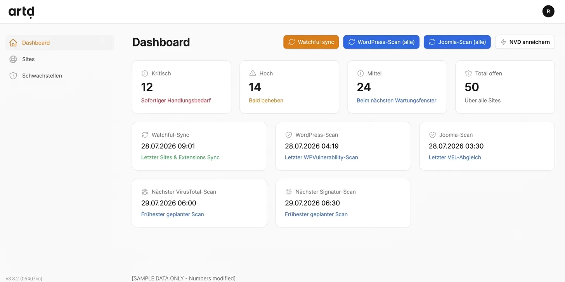Click the Hoch warning triangle icon
Screen dimensions: 565x282
point(253,73)
